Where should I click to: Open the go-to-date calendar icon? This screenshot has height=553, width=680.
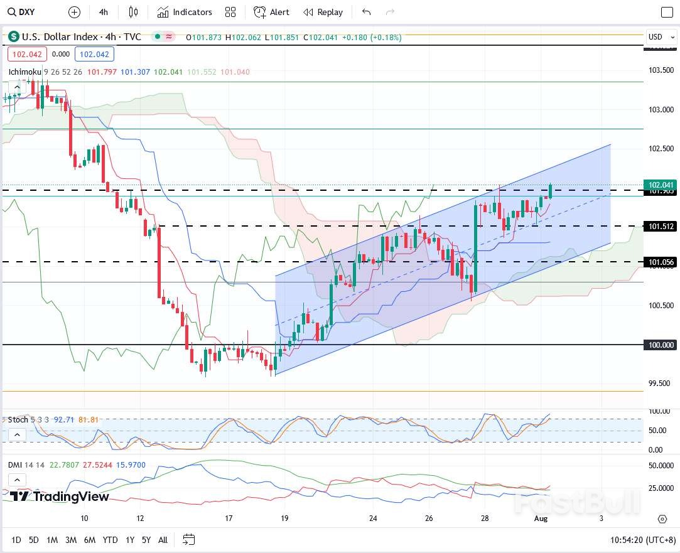coord(188,540)
